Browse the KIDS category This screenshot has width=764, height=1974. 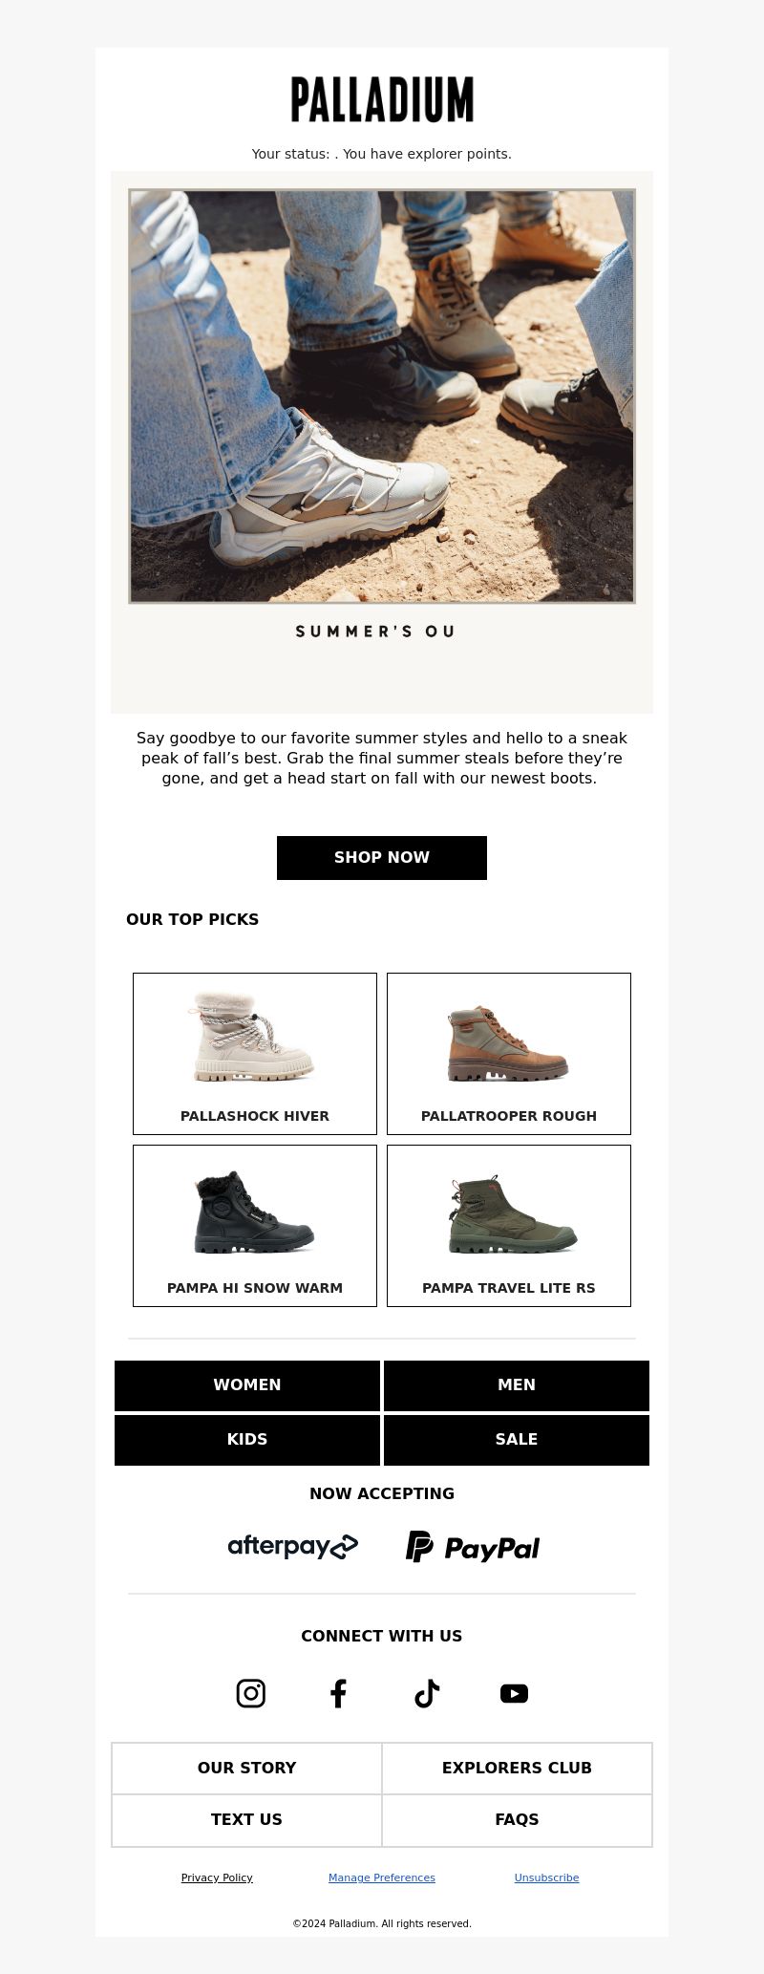pyautogui.click(x=247, y=1440)
